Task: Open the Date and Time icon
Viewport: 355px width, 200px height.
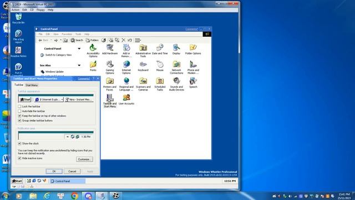Action: [160, 49]
